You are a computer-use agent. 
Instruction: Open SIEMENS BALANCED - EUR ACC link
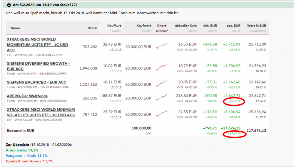[x=36, y=82]
